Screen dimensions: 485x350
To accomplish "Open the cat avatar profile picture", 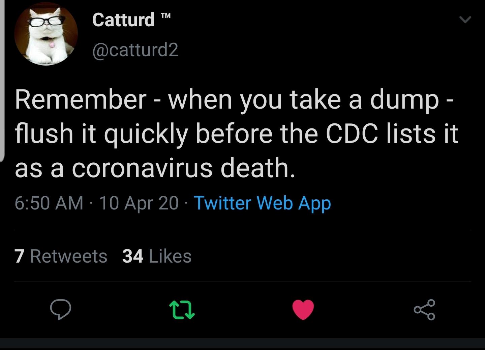I will click(x=46, y=34).
